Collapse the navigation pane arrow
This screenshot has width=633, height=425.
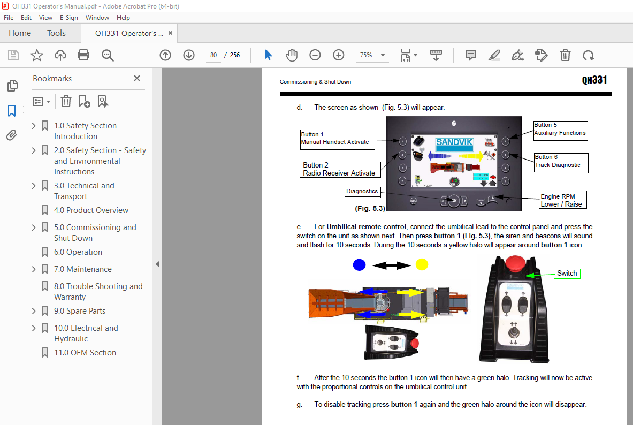pos(157,264)
